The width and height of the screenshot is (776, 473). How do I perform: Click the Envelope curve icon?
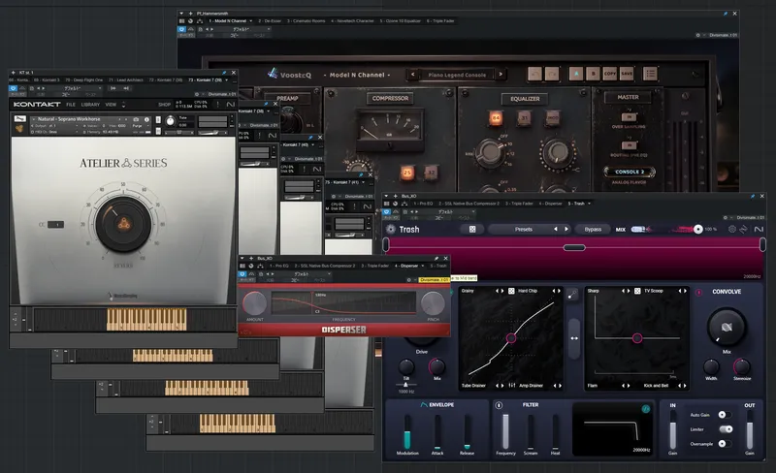click(x=424, y=405)
